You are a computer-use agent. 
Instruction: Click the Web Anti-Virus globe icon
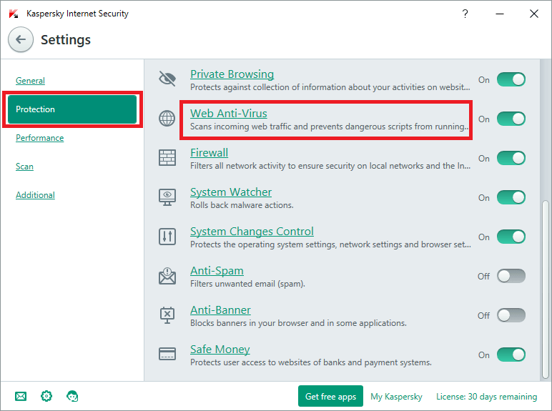pyautogui.click(x=167, y=119)
